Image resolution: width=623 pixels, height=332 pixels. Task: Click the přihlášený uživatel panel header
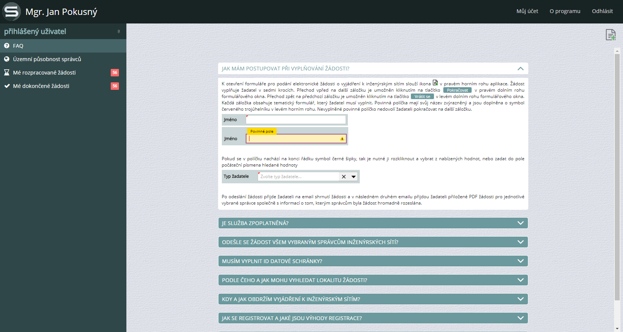(63, 31)
